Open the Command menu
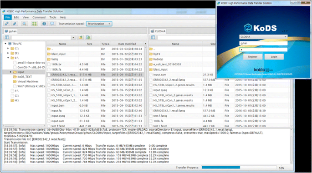Viewport: 312px width, 173px height. 39,17
